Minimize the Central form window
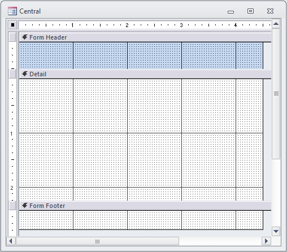This screenshot has height=252, width=287. [x=231, y=11]
